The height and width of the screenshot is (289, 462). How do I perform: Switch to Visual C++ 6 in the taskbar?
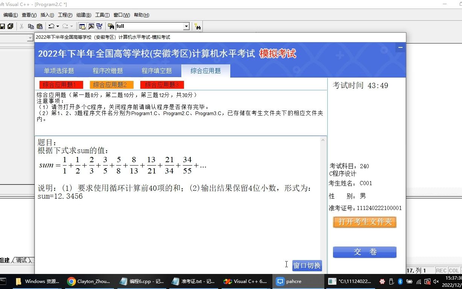pos(245,281)
